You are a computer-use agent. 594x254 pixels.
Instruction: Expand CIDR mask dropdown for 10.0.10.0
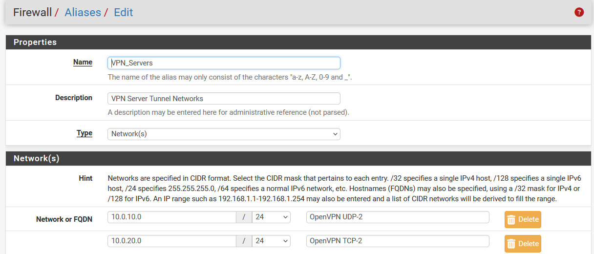(271, 217)
